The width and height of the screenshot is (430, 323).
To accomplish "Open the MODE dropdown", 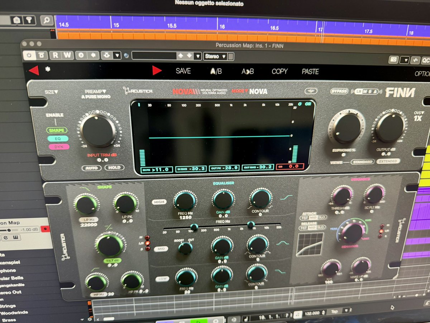I will tap(240, 91).
